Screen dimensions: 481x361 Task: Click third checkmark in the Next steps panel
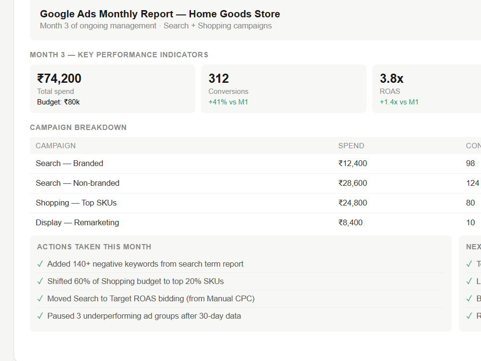click(x=469, y=299)
